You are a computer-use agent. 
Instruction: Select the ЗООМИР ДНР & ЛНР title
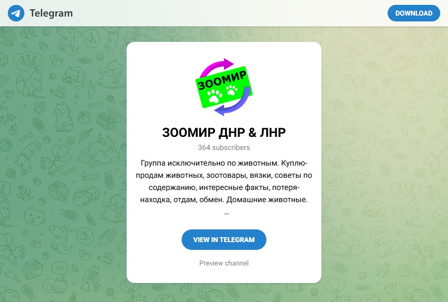tap(224, 132)
